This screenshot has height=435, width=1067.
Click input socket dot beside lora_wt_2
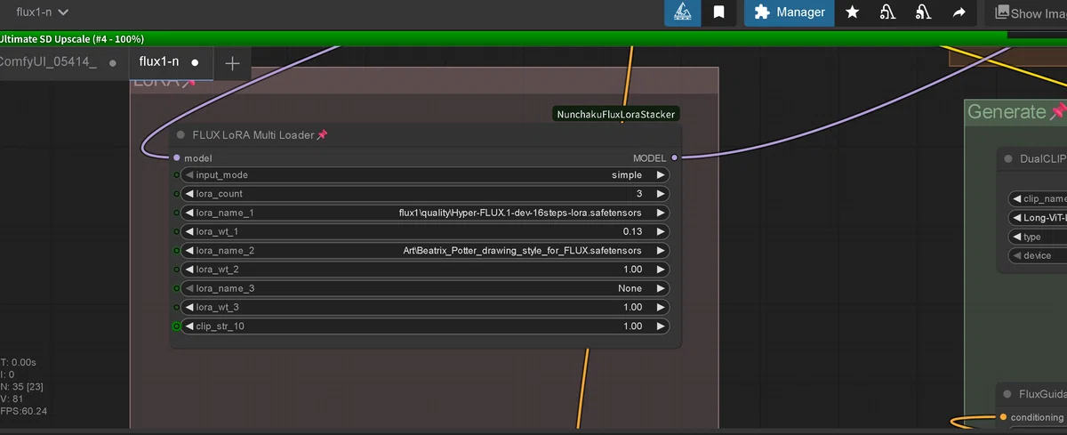pos(176,270)
